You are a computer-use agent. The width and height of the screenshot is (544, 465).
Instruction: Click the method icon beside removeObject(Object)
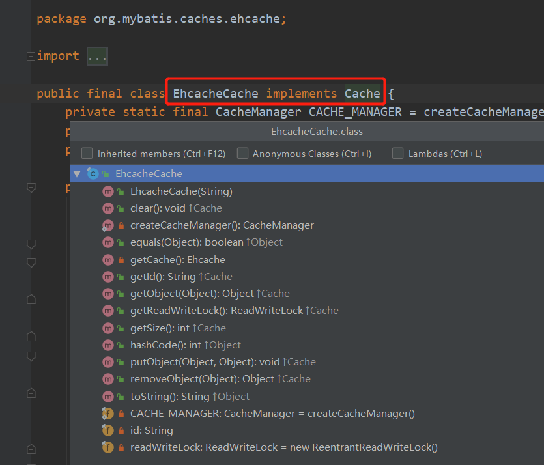pyautogui.click(x=108, y=379)
